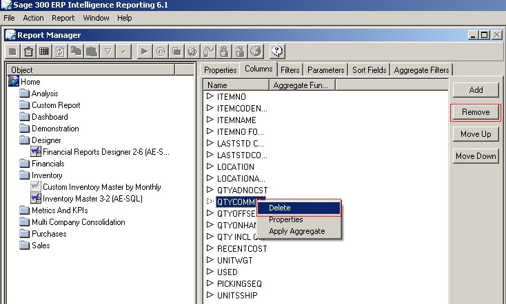Click the Home root icon in tree

click(14, 81)
